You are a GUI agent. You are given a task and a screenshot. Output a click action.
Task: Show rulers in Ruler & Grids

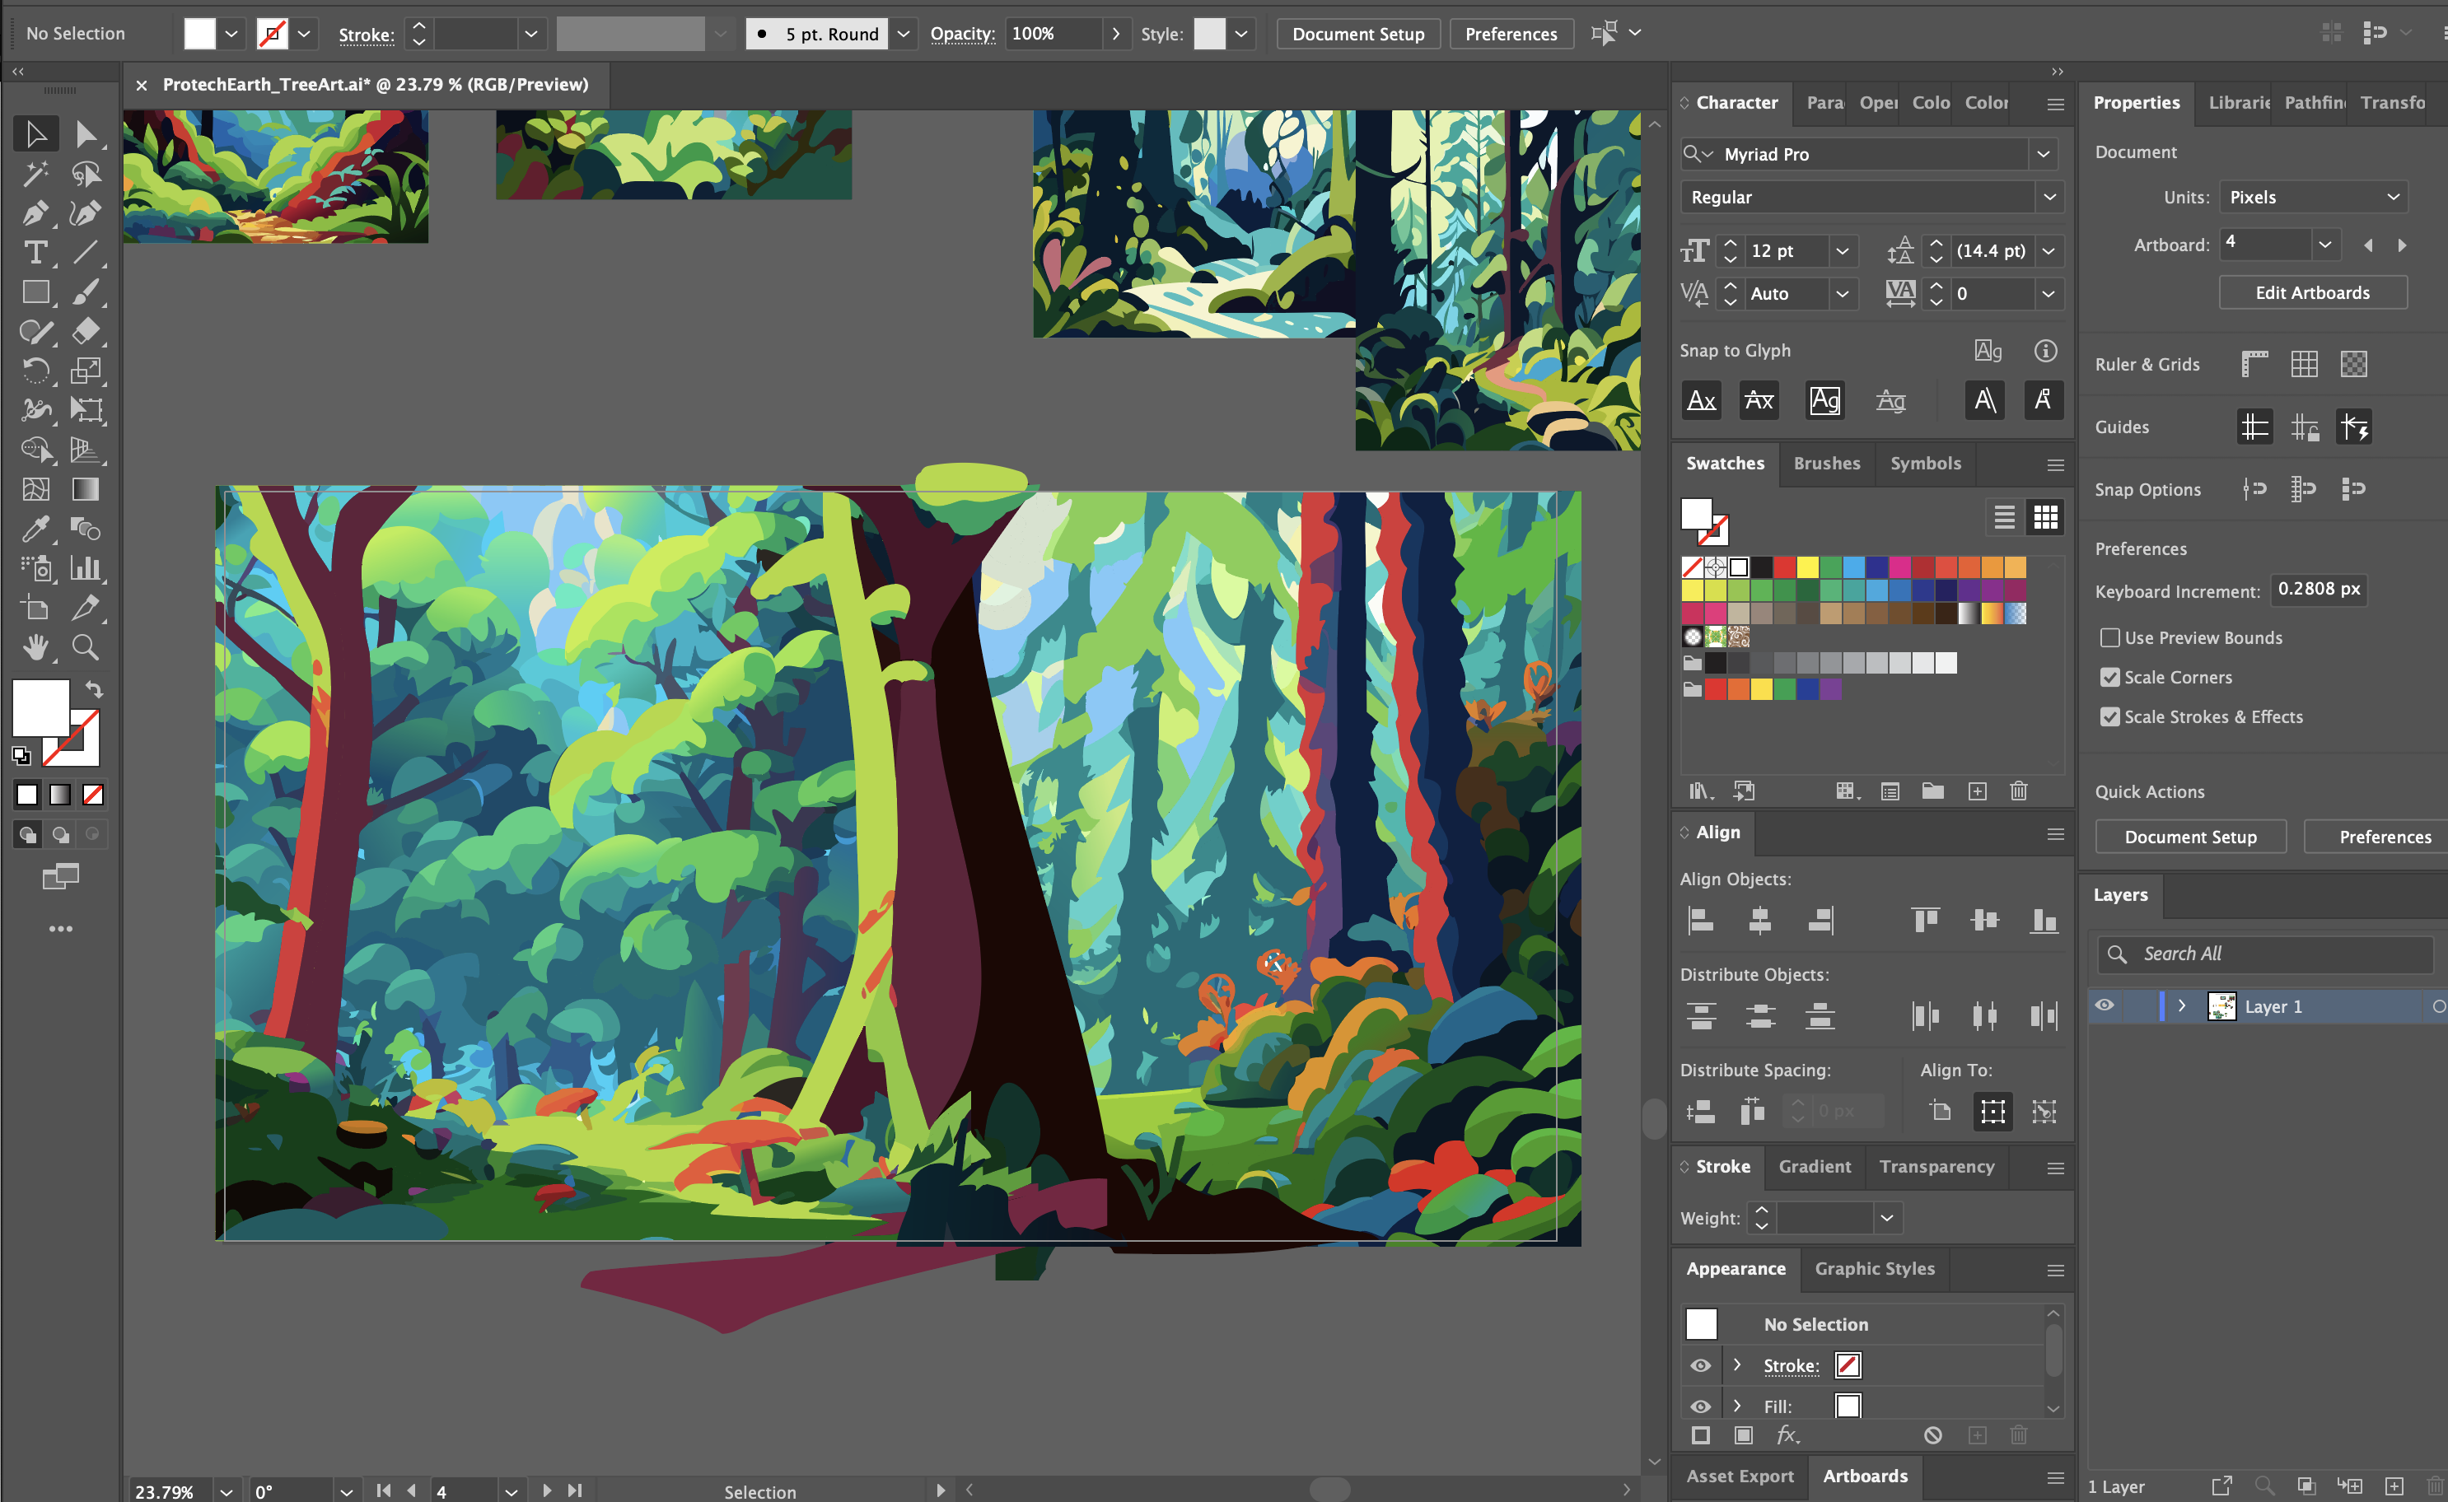(2254, 365)
